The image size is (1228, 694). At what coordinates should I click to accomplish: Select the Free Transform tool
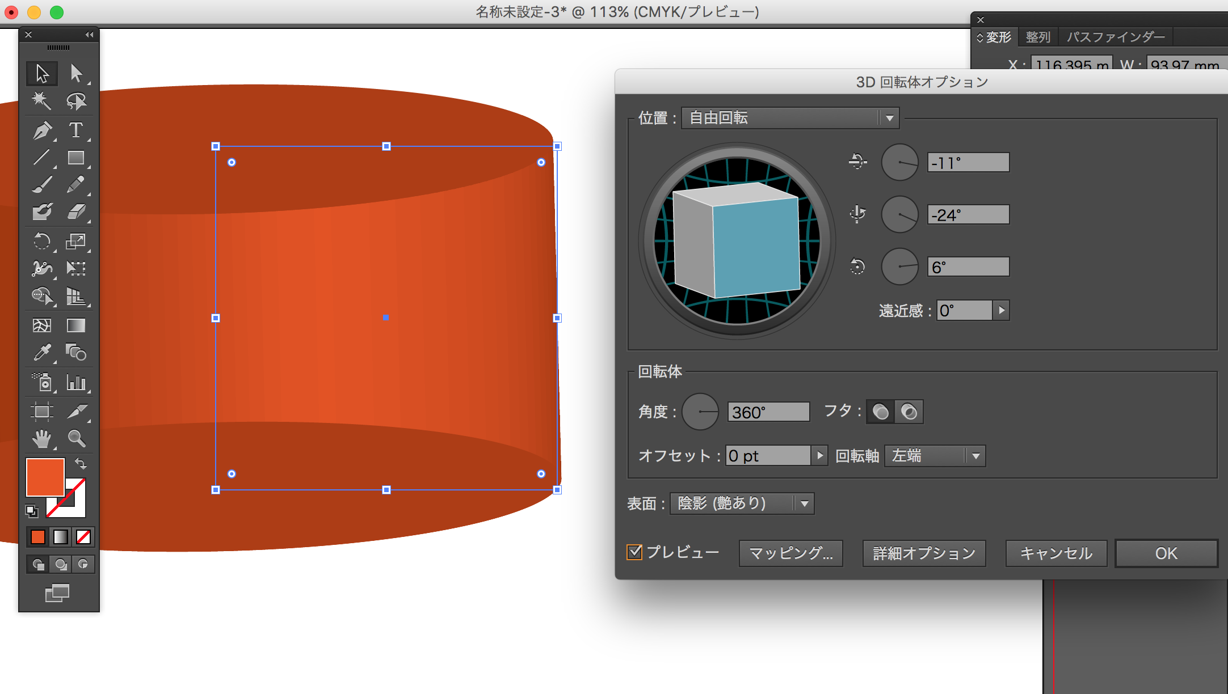[x=76, y=268]
